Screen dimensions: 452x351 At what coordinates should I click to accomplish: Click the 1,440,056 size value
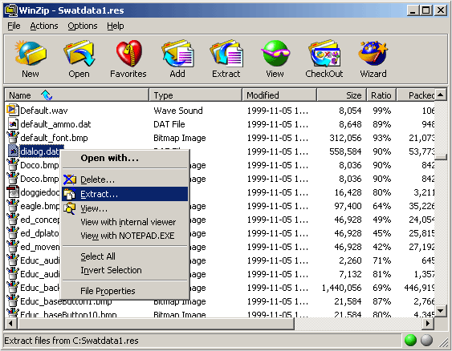click(341, 288)
